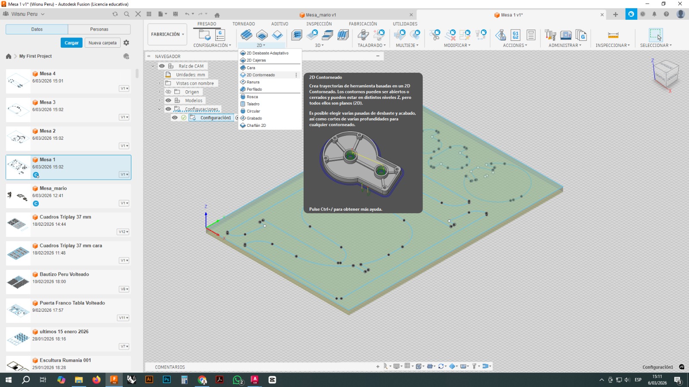Click the G1 G2 post process icon
This screenshot has width=689, height=387.
click(x=515, y=35)
